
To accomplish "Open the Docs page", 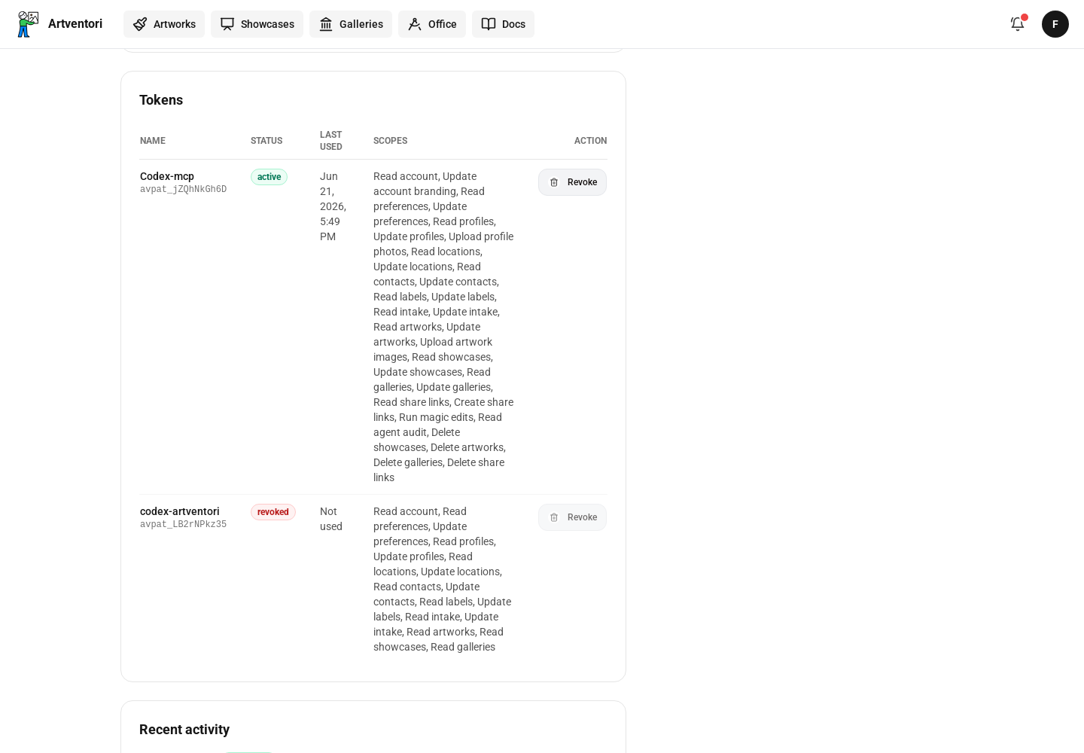I will pos(503,24).
